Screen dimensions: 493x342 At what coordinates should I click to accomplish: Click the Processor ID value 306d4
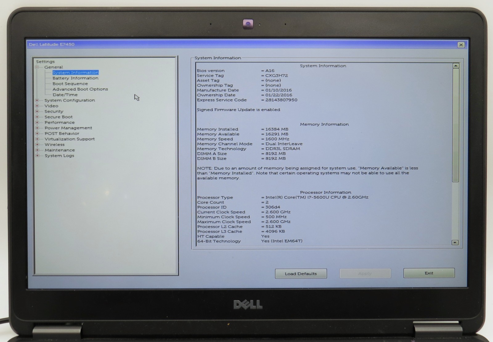coord(273,207)
